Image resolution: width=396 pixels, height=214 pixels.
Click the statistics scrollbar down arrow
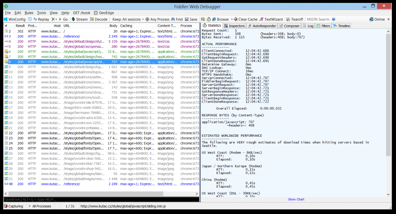click(388, 194)
